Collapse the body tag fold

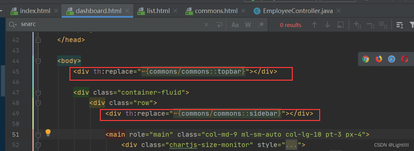(38, 61)
